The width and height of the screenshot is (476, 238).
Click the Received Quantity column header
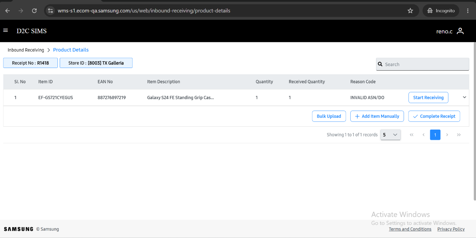pos(307,82)
